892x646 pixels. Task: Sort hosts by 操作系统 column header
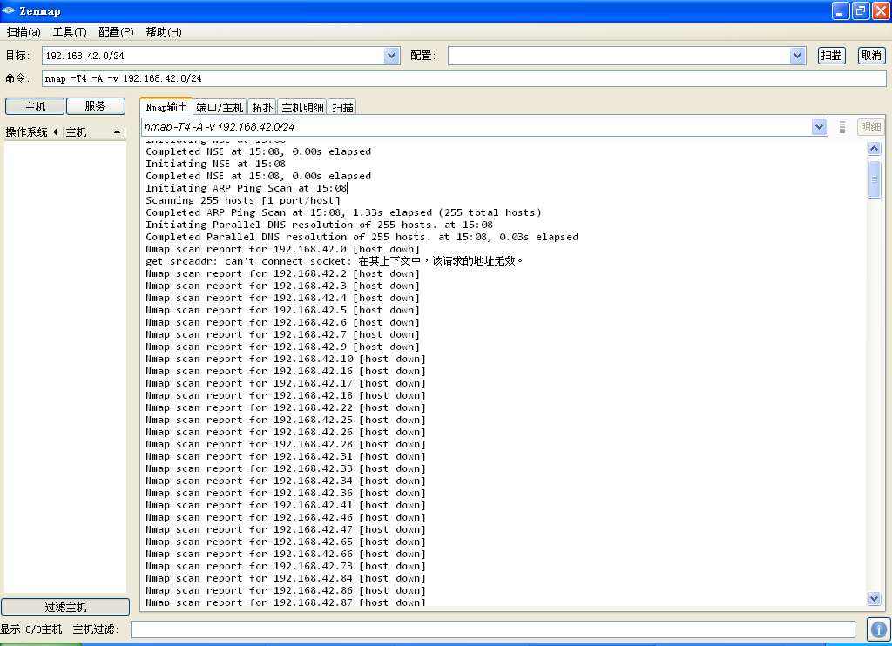point(27,132)
